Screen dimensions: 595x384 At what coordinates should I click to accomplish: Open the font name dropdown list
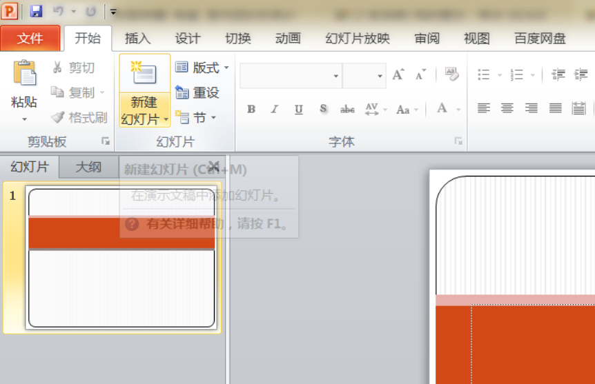[x=336, y=77]
